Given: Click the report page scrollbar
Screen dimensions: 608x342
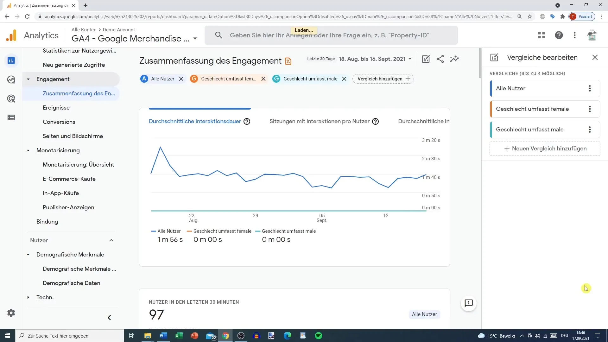Looking at the screenshot, I should pos(480,63).
